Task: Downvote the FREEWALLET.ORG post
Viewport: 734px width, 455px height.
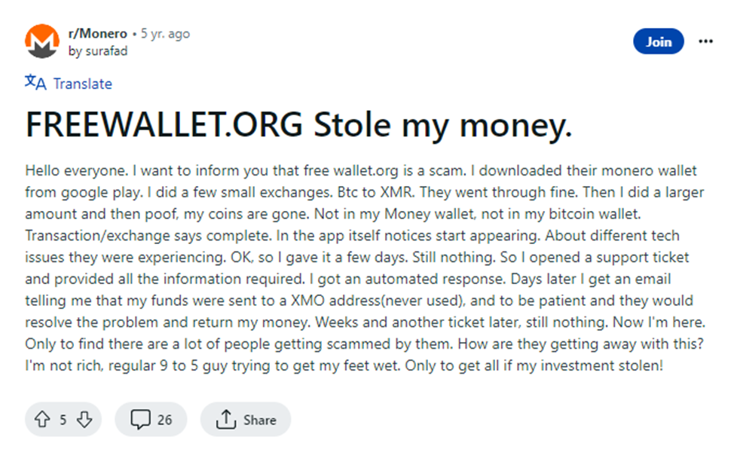Action: (84, 420)
